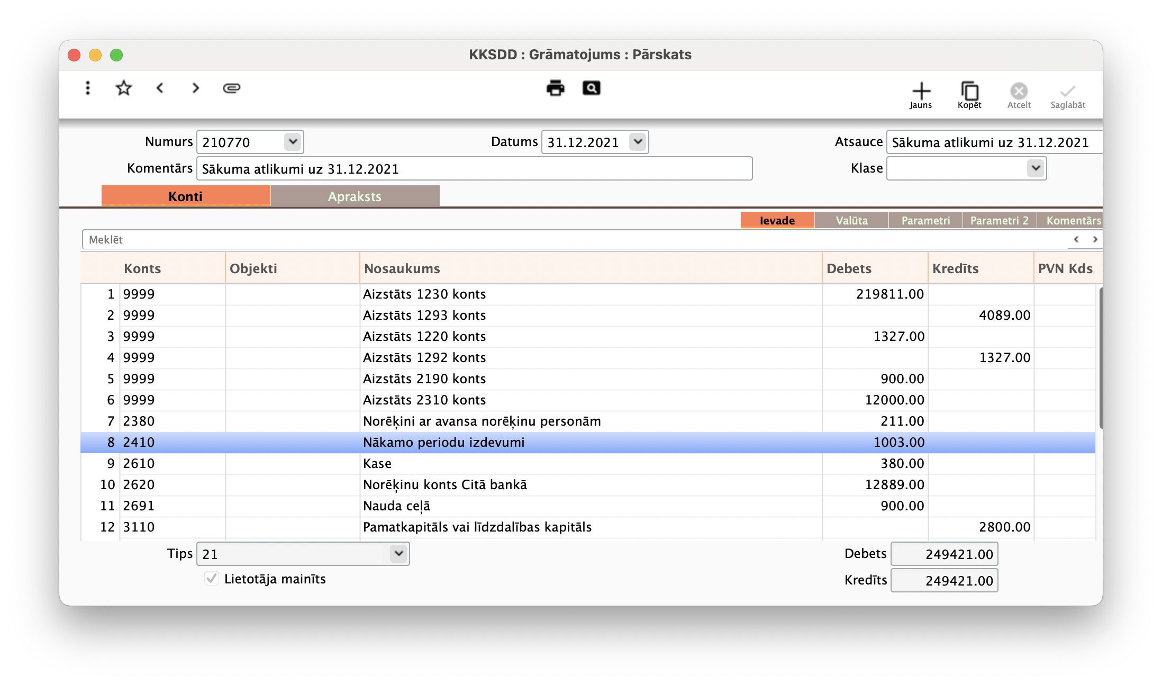Viewport: 1162px width, 684px height.
Task: Go to previous record arrow
Action: [160, 88]
